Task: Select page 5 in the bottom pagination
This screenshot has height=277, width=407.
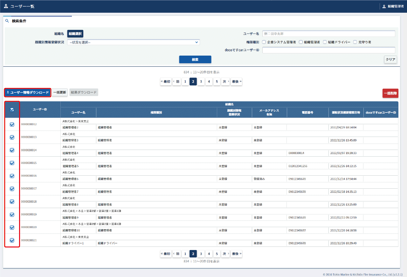Action: click(x=217, y=254)
